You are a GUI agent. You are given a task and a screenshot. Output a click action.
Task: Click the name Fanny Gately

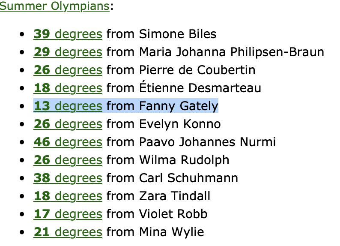(x=179, y=106)
